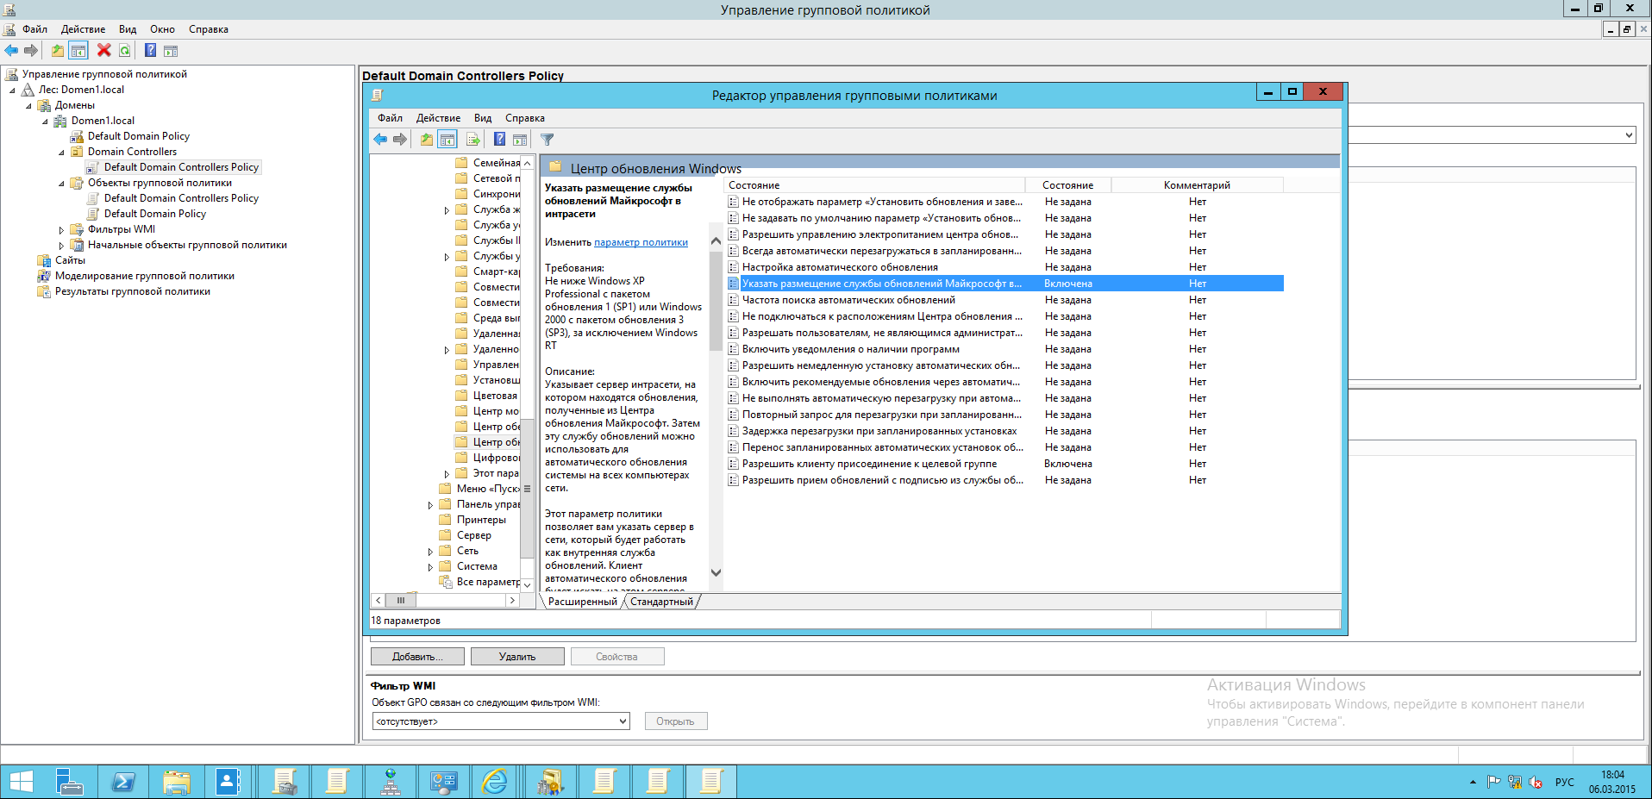
Task: Click the Добавить... button
Action: pos(417,657)
